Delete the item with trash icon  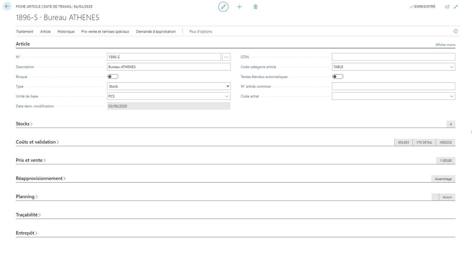256,7
